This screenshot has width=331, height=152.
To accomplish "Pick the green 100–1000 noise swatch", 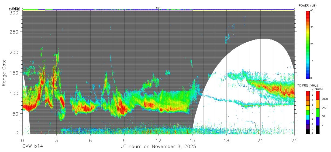I will 317,113.
